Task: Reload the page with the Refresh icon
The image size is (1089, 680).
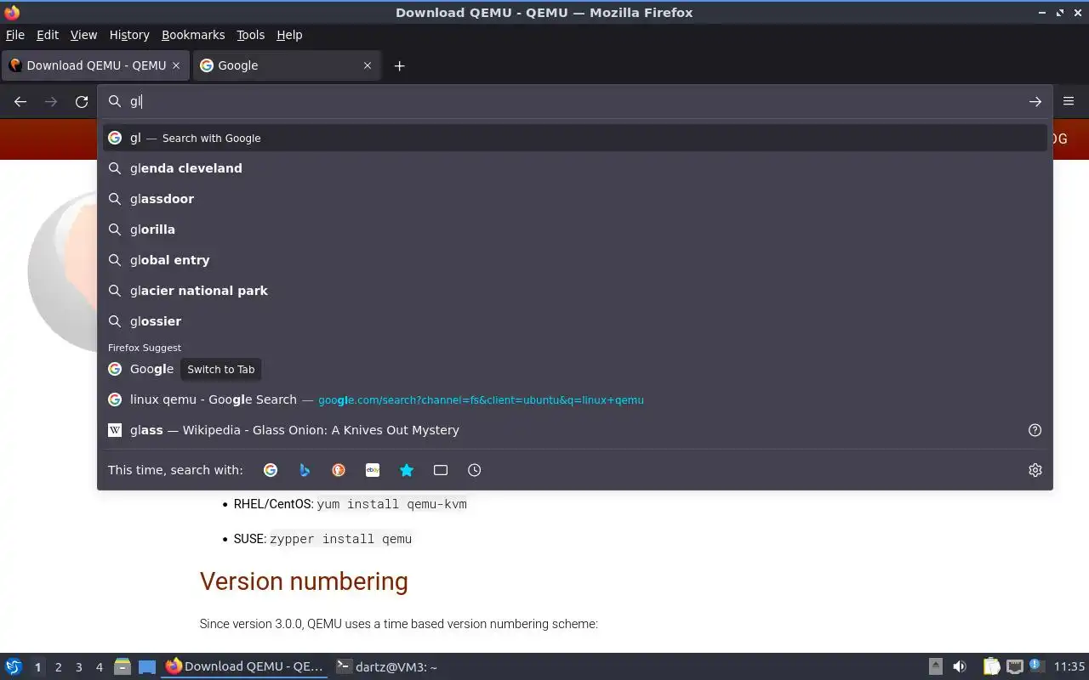Action: tap(82, 102)
